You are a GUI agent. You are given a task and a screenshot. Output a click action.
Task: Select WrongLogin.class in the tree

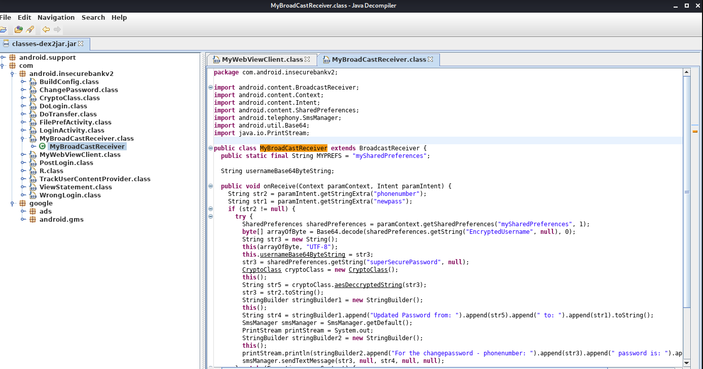pos(69,195)
